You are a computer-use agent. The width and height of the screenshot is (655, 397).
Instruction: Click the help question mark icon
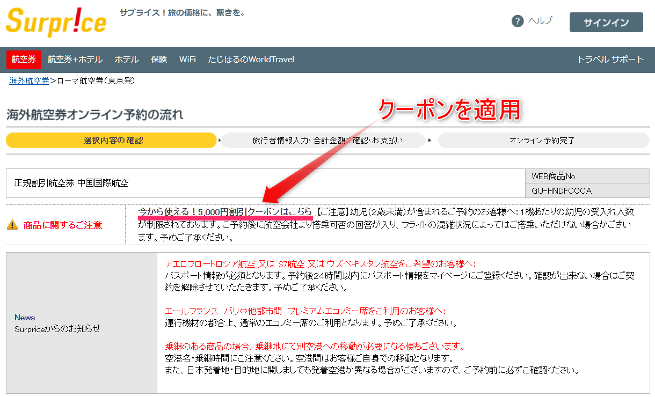(518, 21)
